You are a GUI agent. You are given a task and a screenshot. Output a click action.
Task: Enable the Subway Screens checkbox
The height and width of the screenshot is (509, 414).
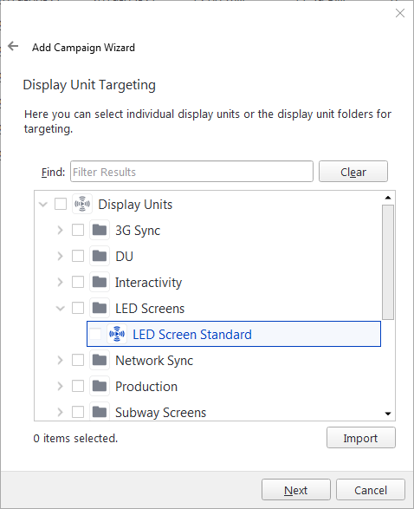point(78,412)
